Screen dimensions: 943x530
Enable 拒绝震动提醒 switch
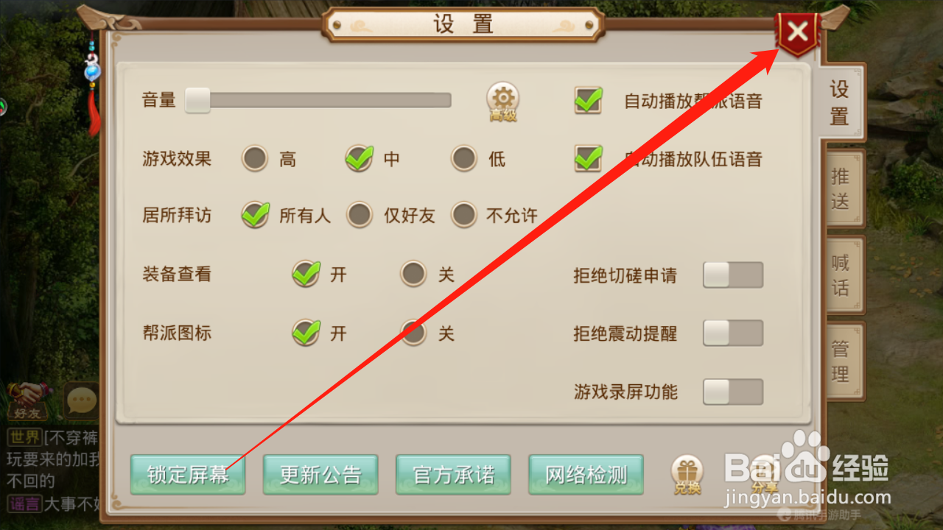click(x=732, y=333)
